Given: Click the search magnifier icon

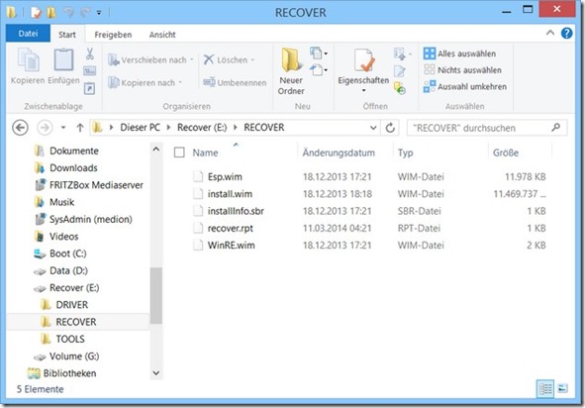Looking at the screenshot, I should 556,128.
